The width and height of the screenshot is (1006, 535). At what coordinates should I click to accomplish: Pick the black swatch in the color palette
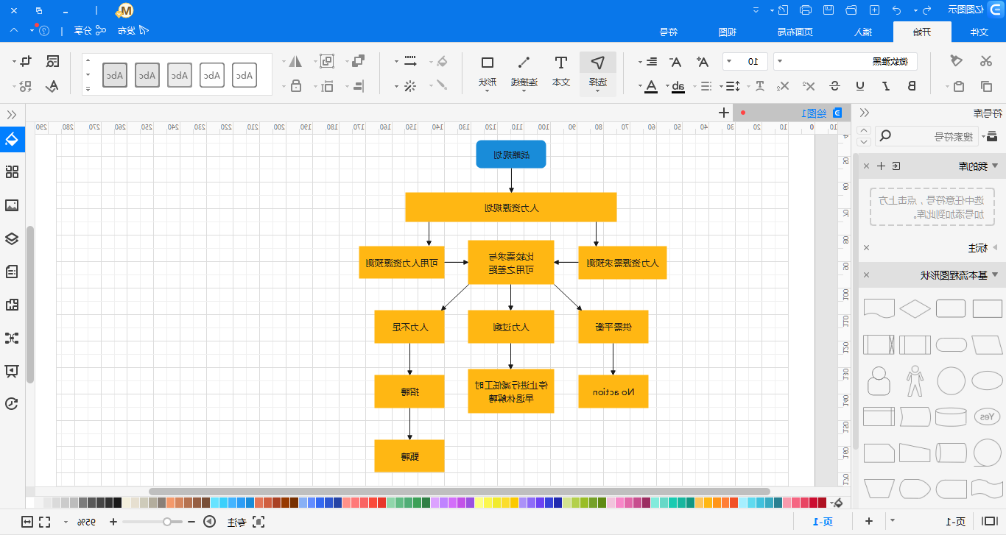coord(118,503)
